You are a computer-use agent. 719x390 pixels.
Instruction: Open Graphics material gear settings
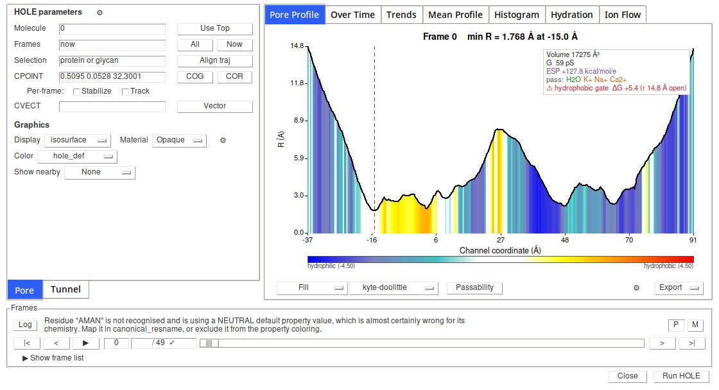pyautogui.click(x=223, y=140)
